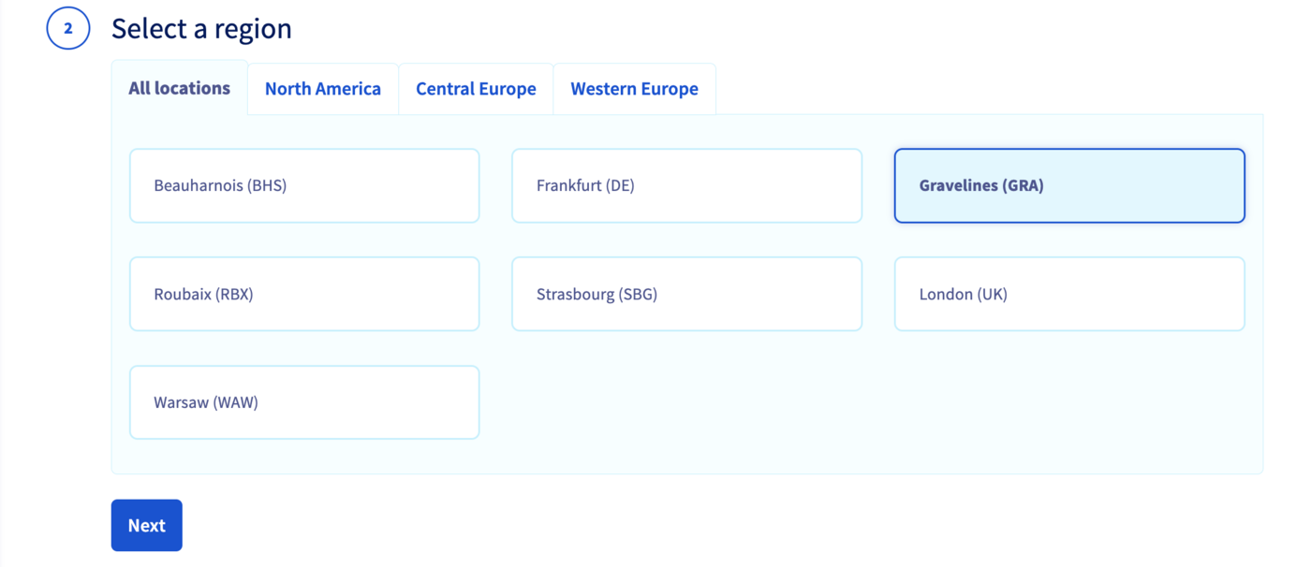The width and height of the screenshot is (1311, 567).
Task: Click the "Beauharnois (BHS)" label text
Action: click(220, 186)
